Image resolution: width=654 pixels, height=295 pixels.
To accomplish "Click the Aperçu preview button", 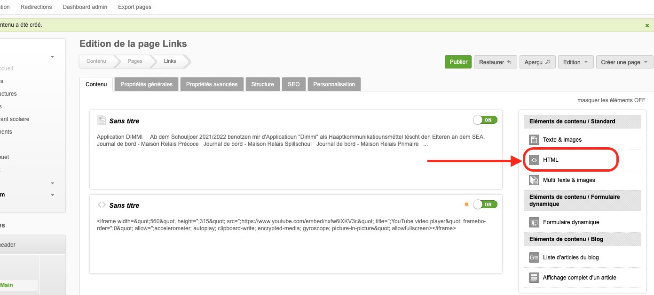I will [537, 62].
